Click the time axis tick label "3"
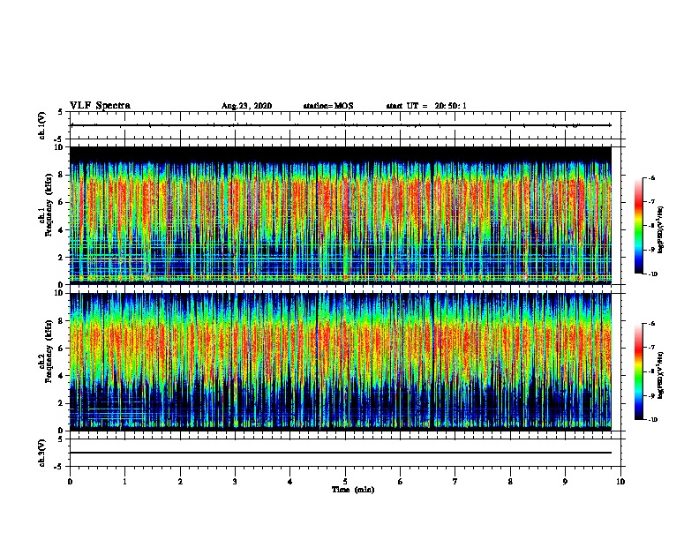The height and width of the screenshot is (540, 699). tap(235, 482)
